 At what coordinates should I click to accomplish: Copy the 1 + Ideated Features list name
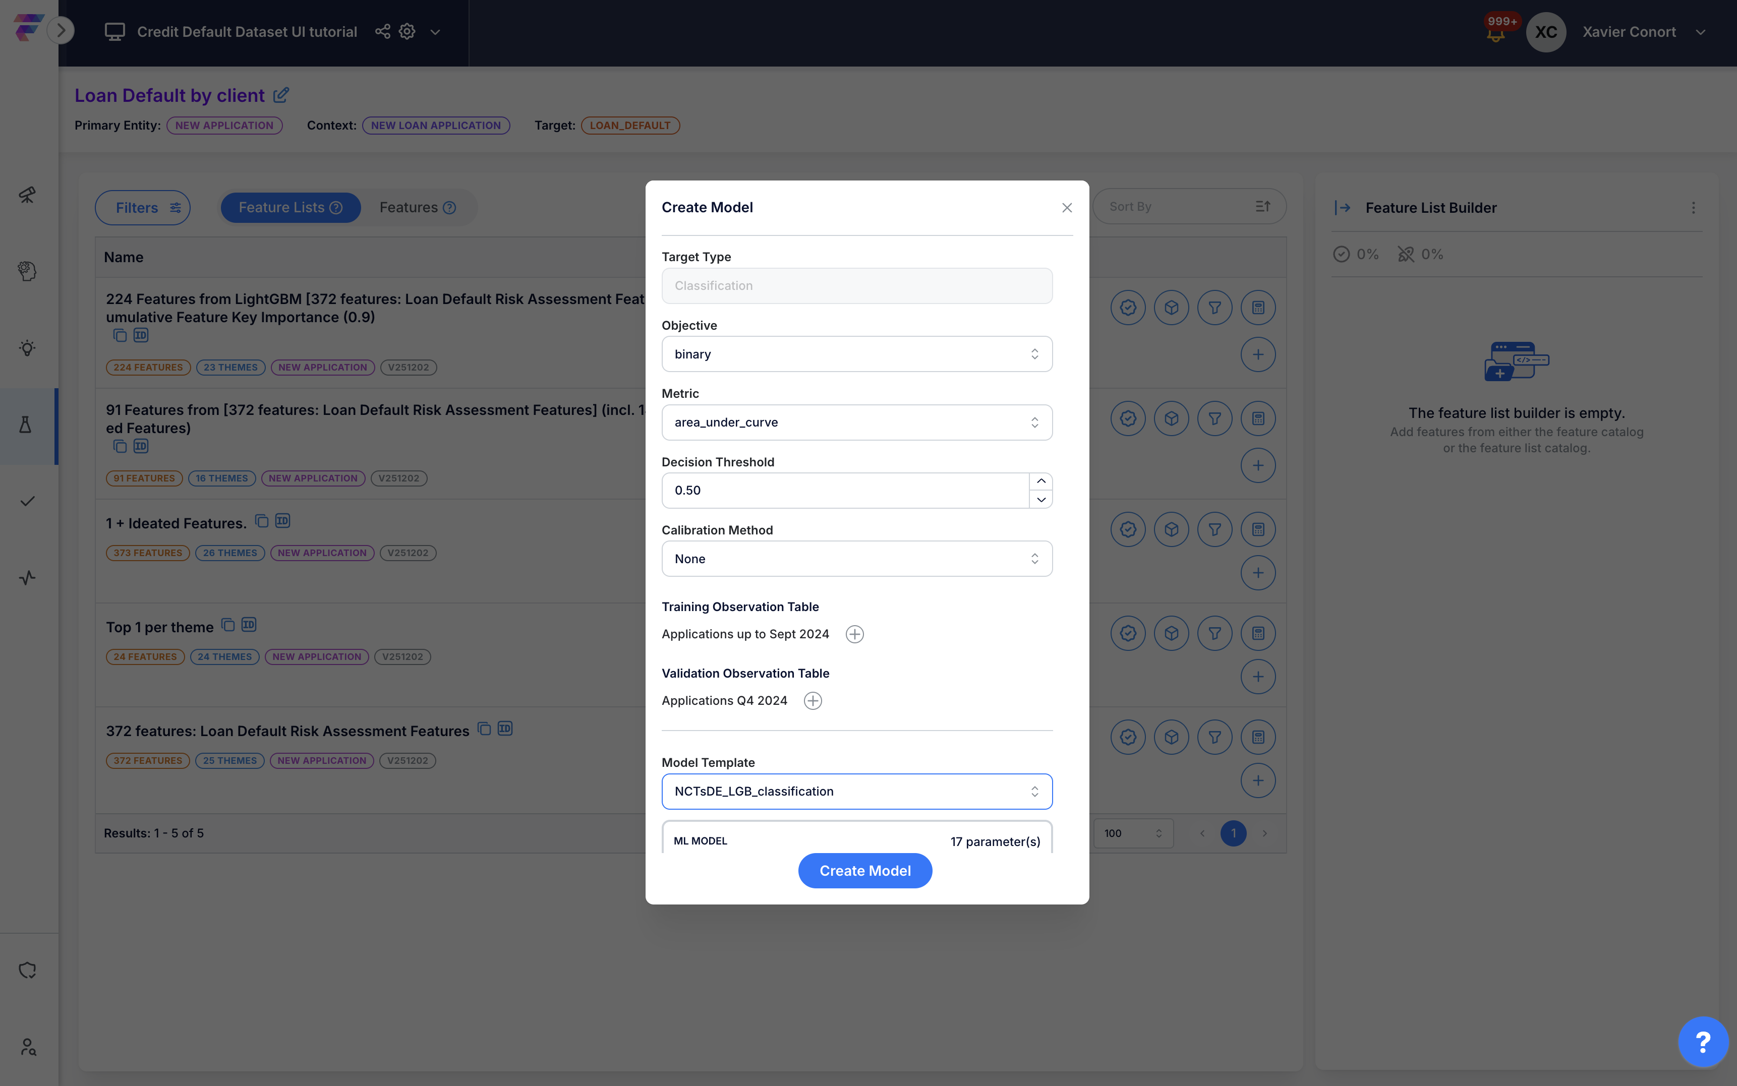pyautogui.click(x=261, y=521)
